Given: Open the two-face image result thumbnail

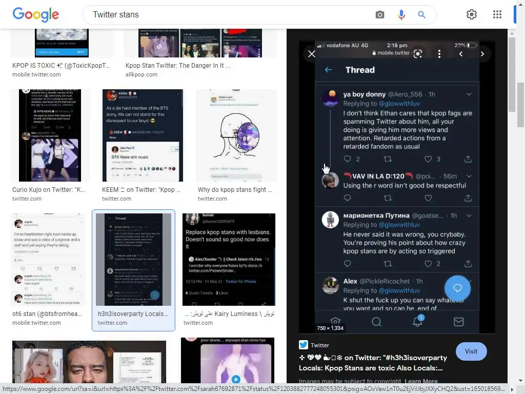Looking at the screenshot, I should click(x=89, y=362).
